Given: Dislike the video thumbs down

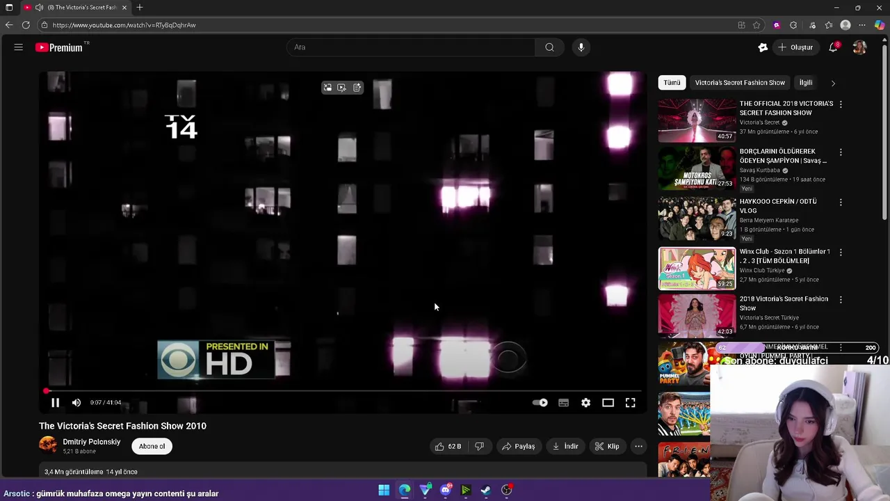Looking at the screenshot, I should pos(479,446).
